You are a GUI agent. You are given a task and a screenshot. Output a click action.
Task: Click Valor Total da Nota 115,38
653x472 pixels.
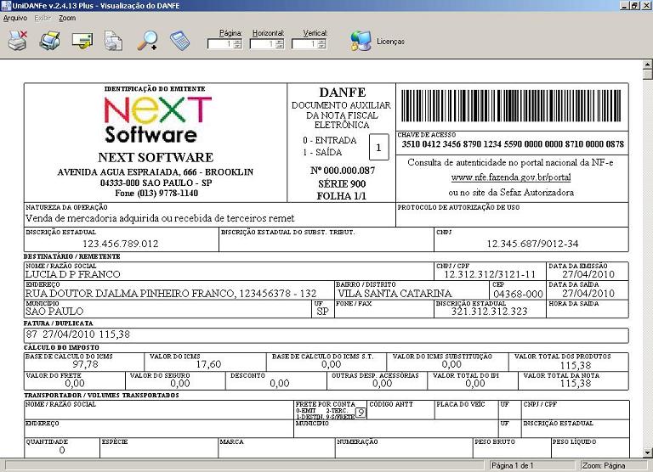click(575, 384)
